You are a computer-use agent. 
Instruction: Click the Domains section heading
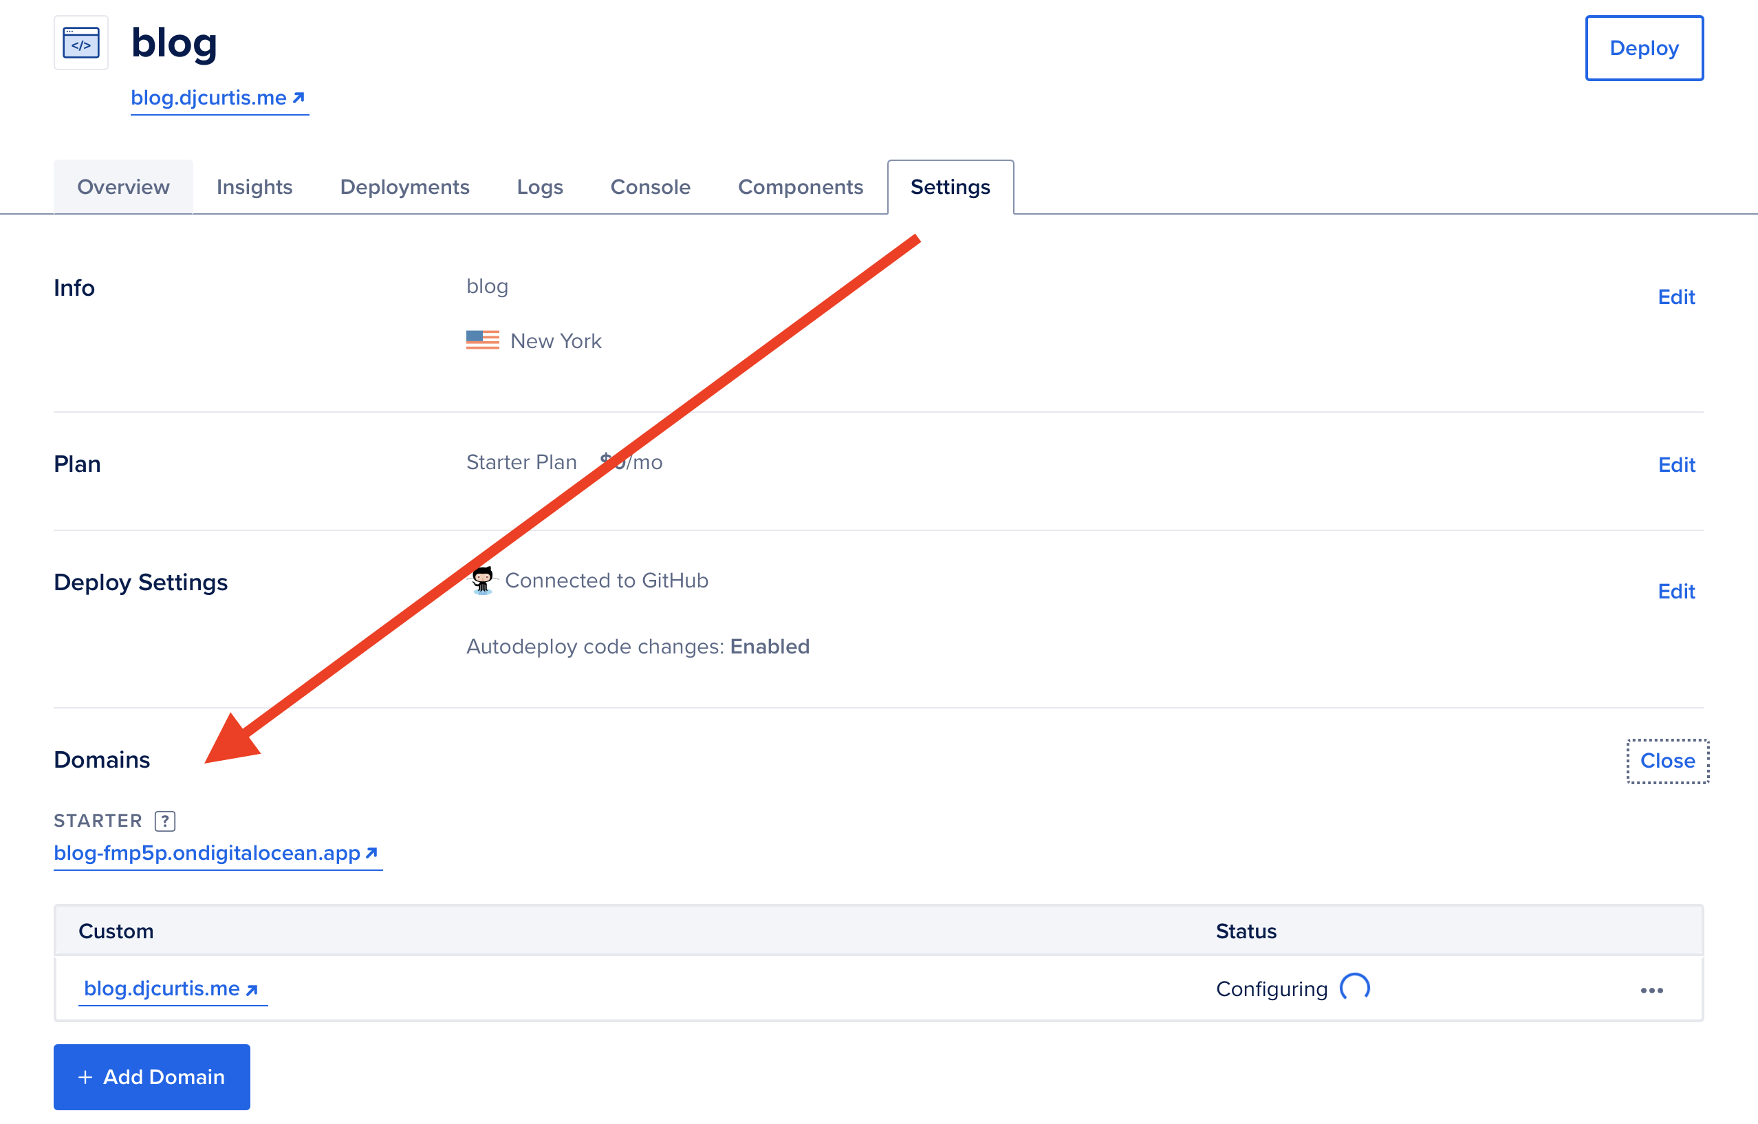(102, 759)
